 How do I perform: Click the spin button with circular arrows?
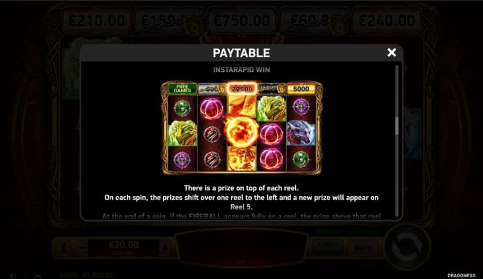tap(407, 247)
